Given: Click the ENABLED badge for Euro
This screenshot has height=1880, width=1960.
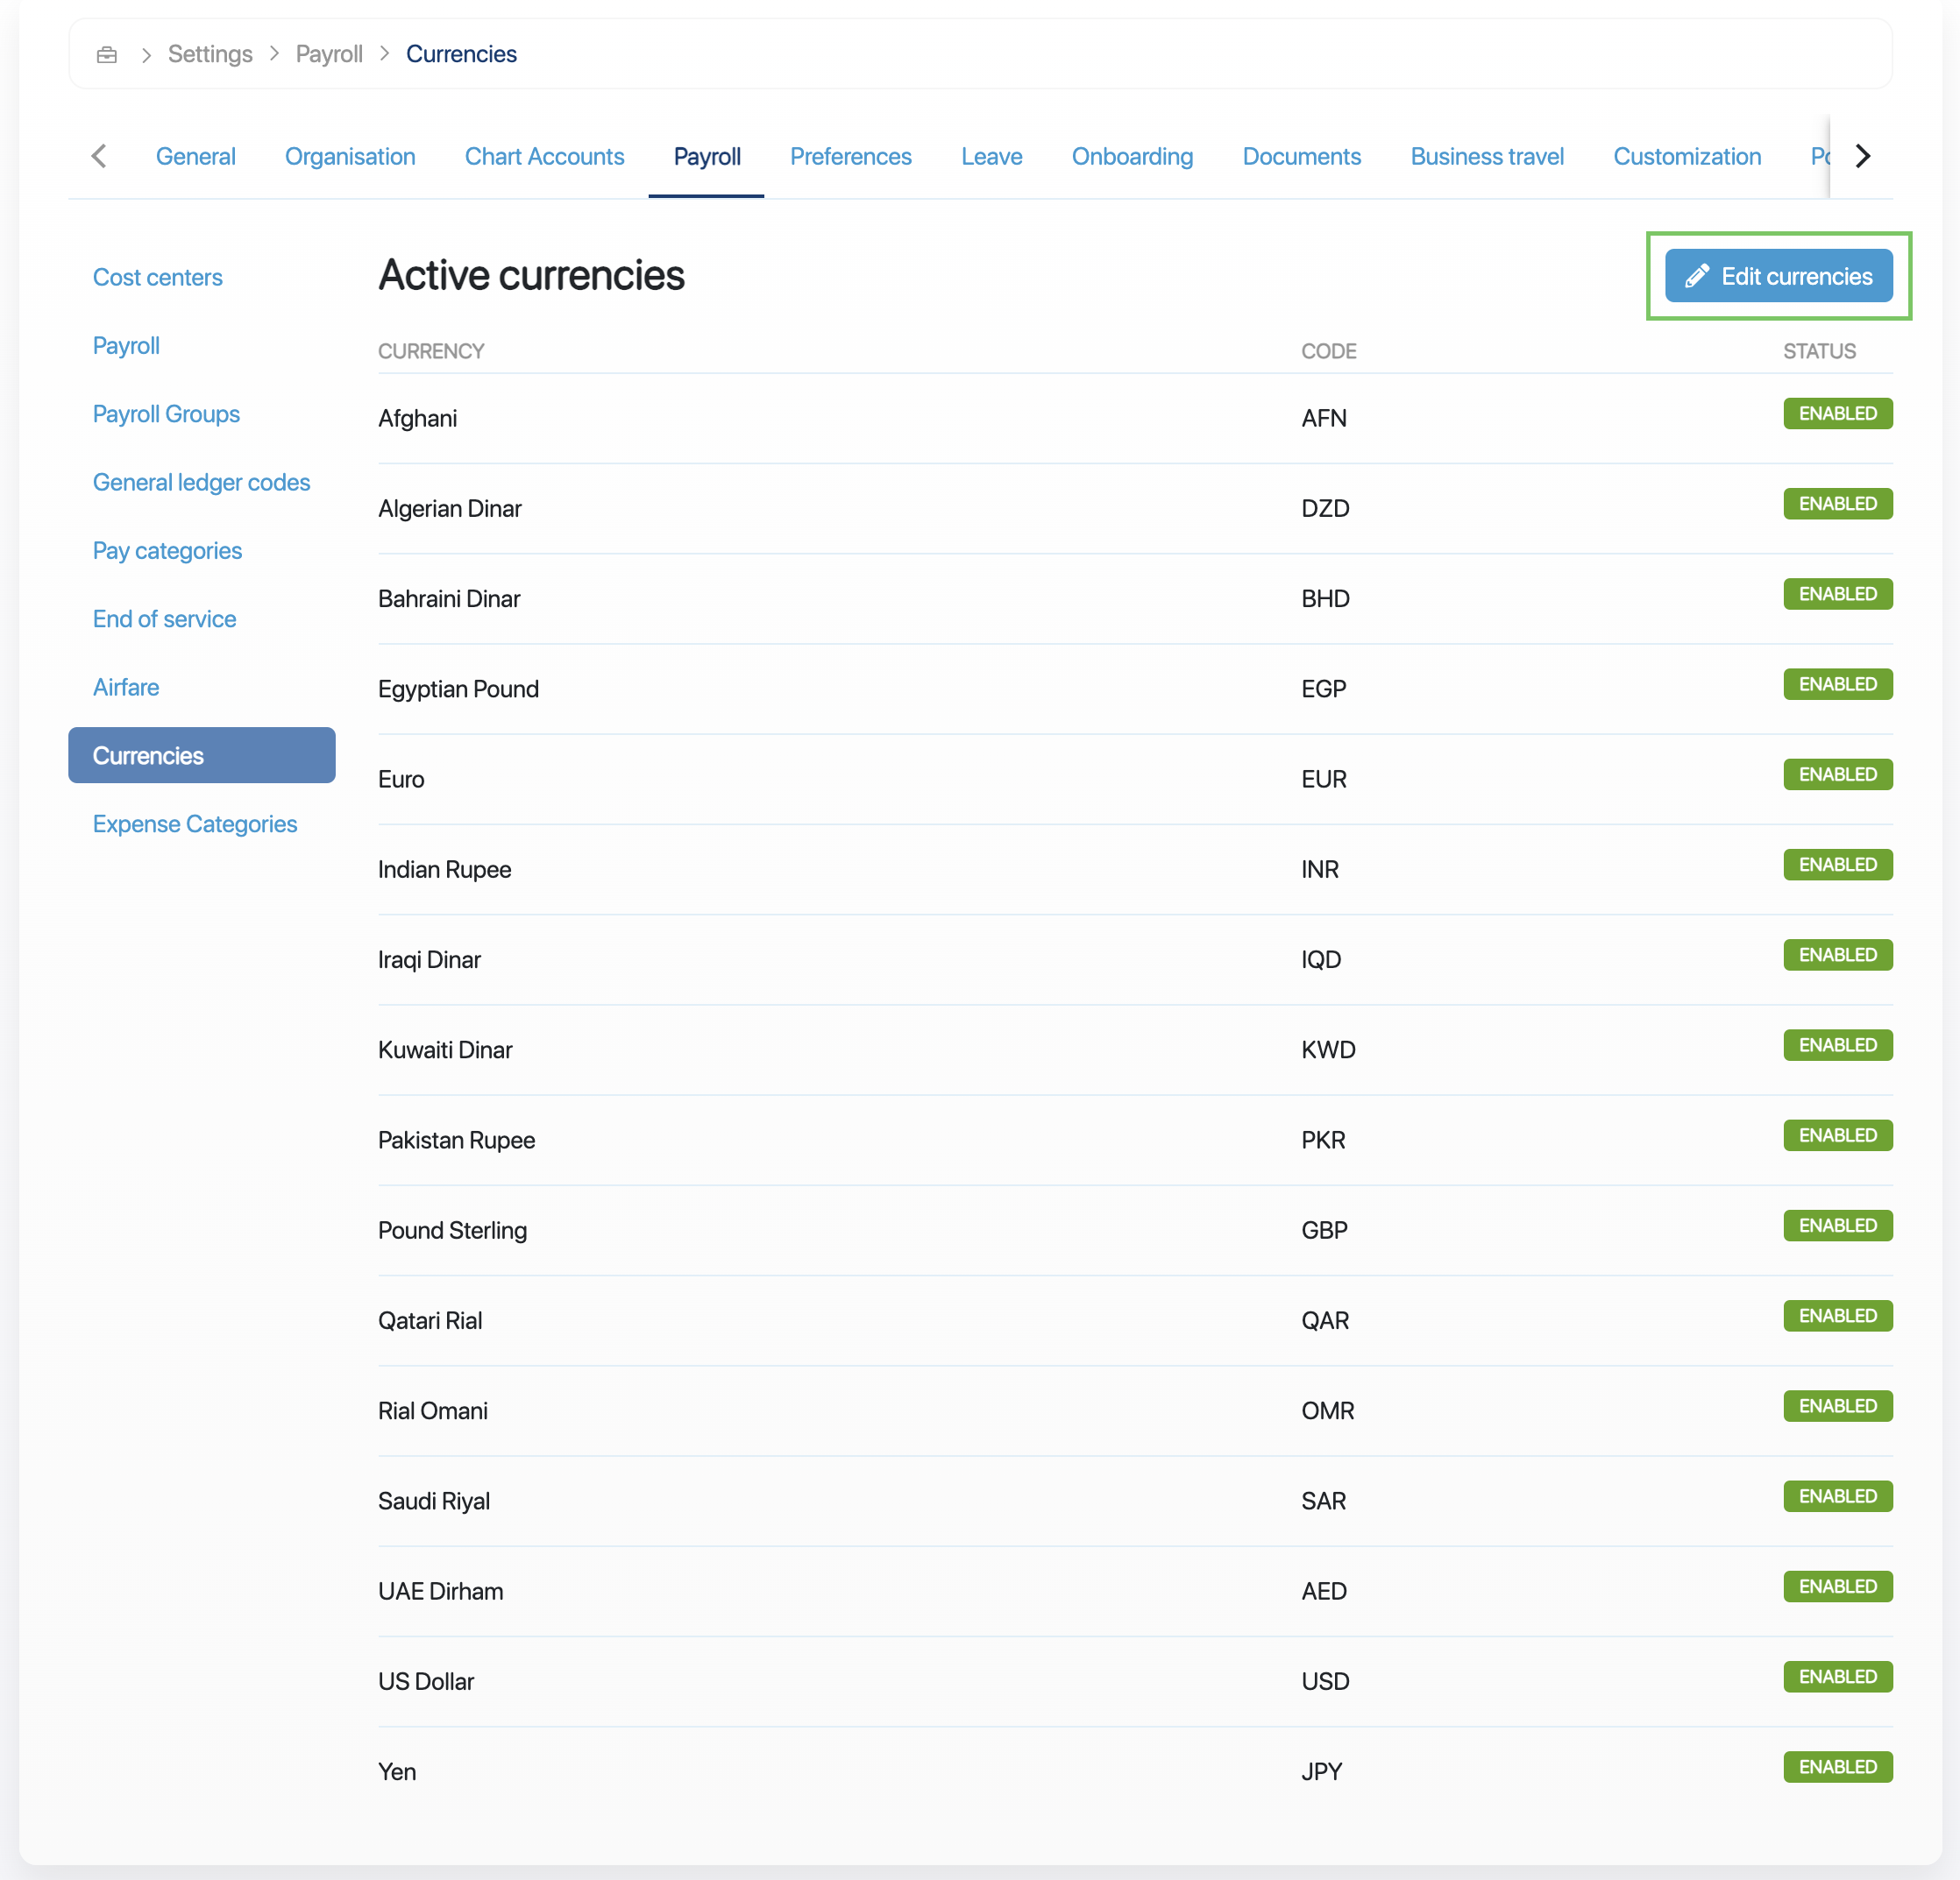Looking at the screenshot, I should click(1836, 774).
